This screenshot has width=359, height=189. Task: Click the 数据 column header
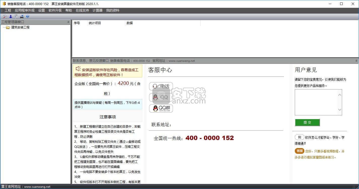pos(163,23)
